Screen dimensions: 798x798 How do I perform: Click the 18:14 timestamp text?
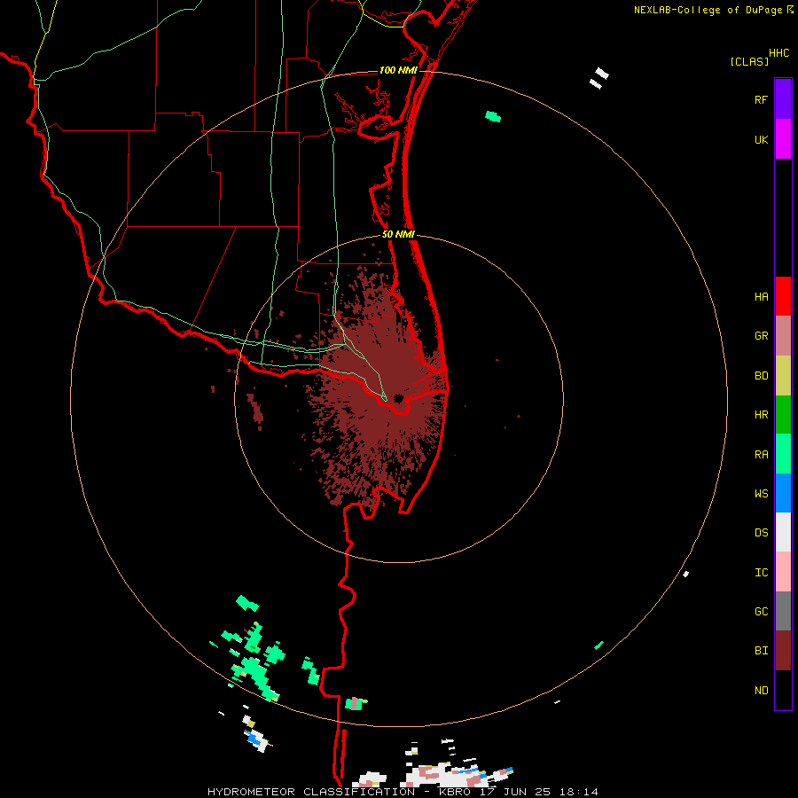point(579,792)
